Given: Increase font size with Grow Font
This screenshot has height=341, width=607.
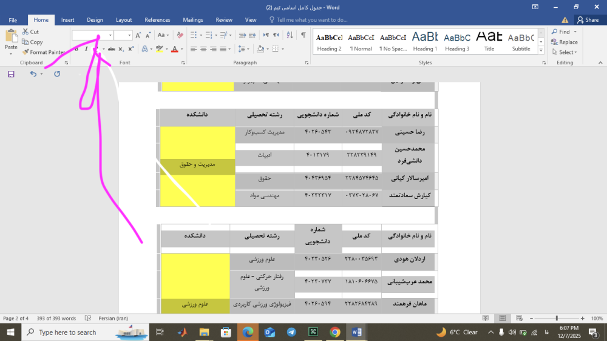Looking at the screenshot, I should click(x=138, y=35).
